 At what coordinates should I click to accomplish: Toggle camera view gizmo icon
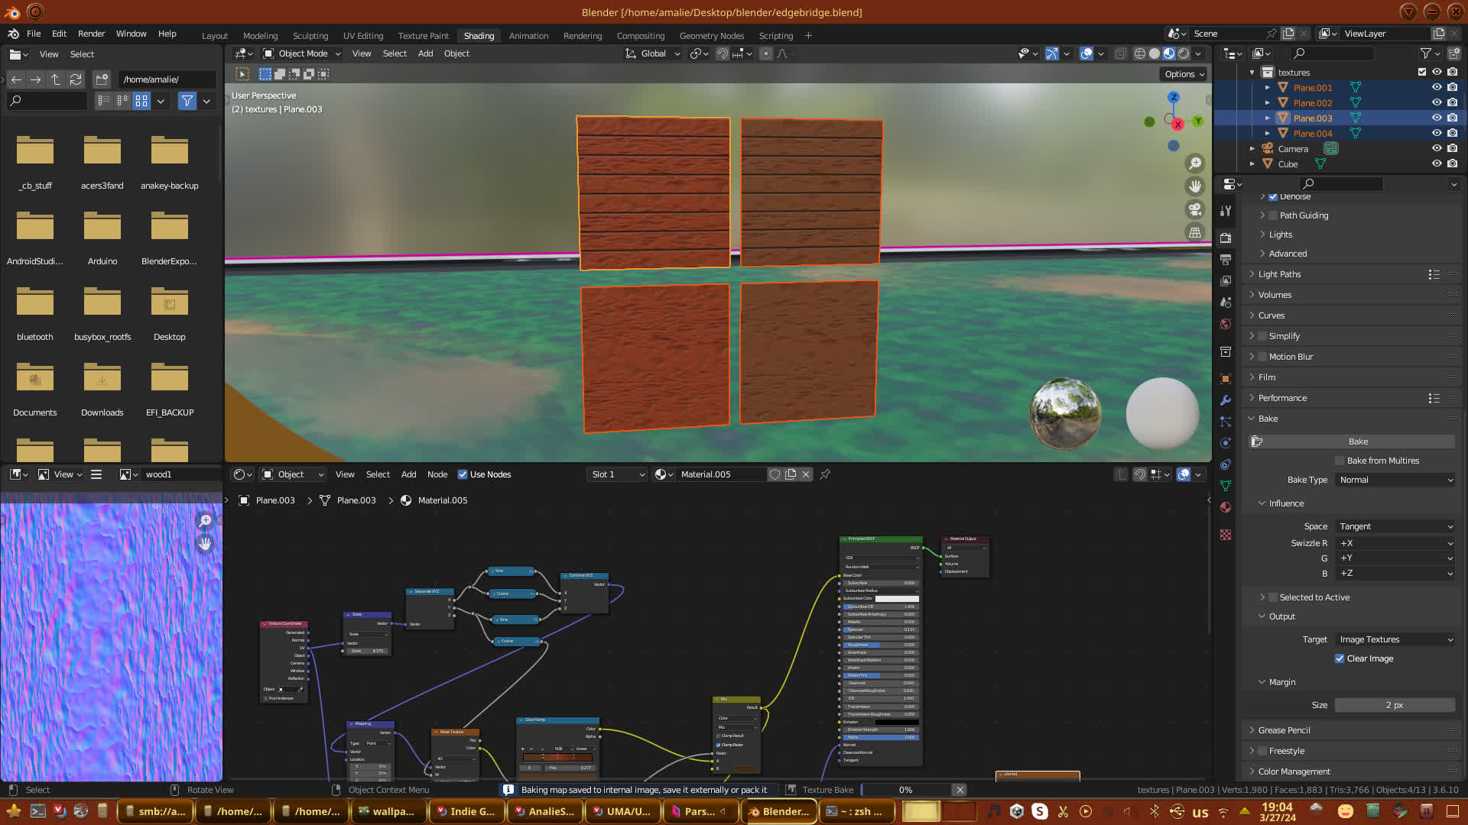tap(1195, 209)
